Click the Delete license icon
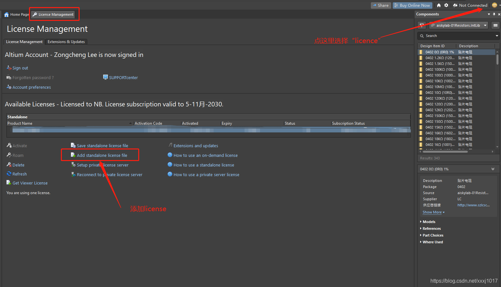501x287 pixels. [x=9, y=165]
